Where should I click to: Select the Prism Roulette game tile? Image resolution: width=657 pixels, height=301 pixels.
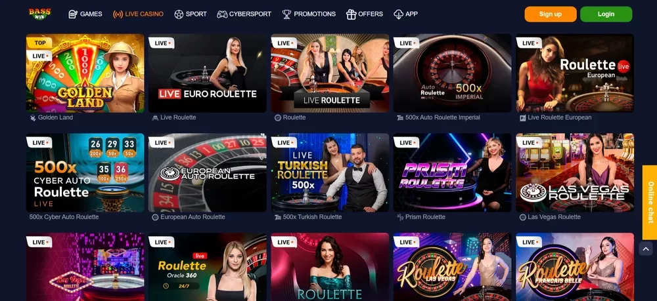click(452, 172)
